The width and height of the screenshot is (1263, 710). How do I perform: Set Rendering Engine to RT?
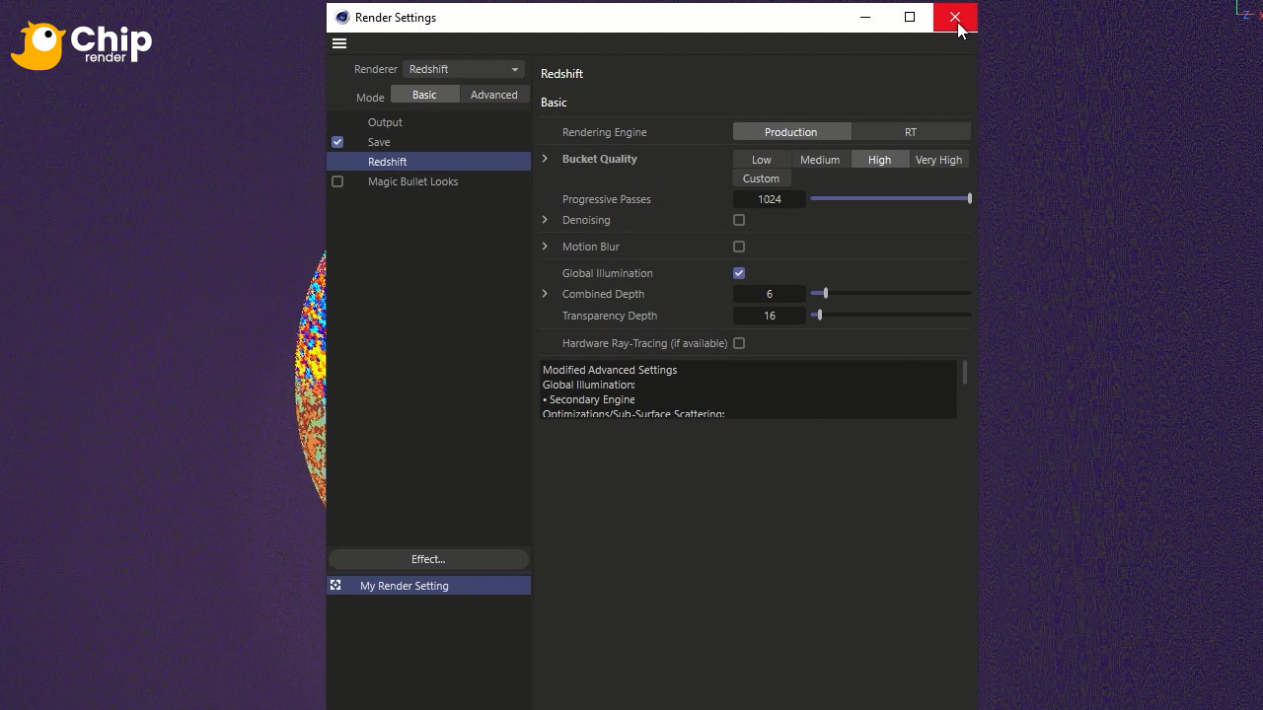tap(911, 132)
